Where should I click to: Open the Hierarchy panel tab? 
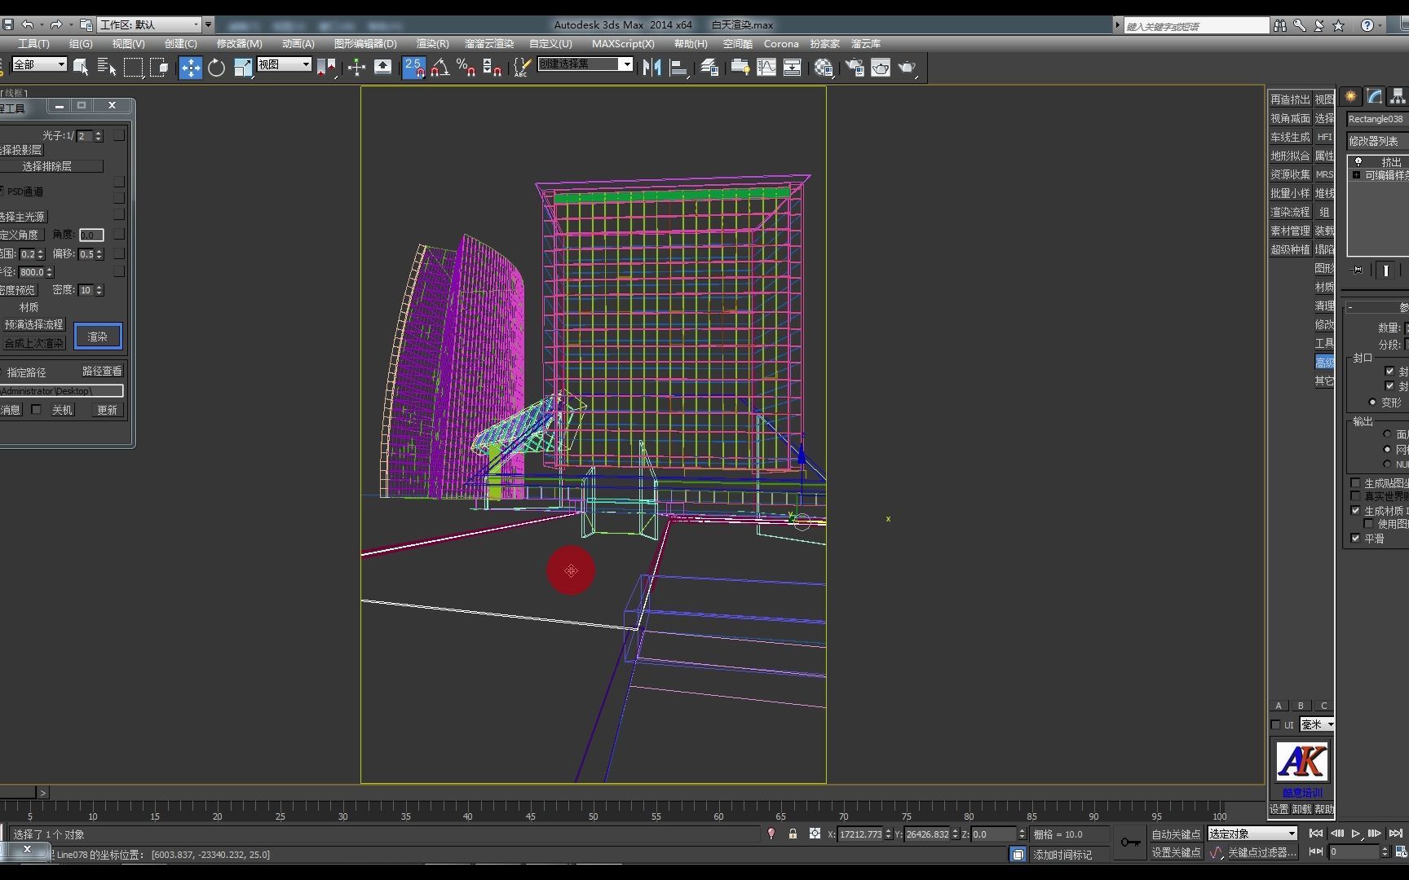[x=1398, y=96]
